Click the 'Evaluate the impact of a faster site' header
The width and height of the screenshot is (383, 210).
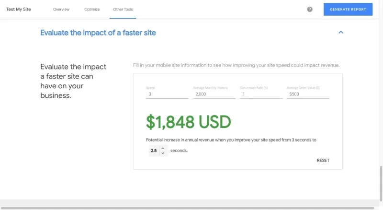(x=98, y=33)
